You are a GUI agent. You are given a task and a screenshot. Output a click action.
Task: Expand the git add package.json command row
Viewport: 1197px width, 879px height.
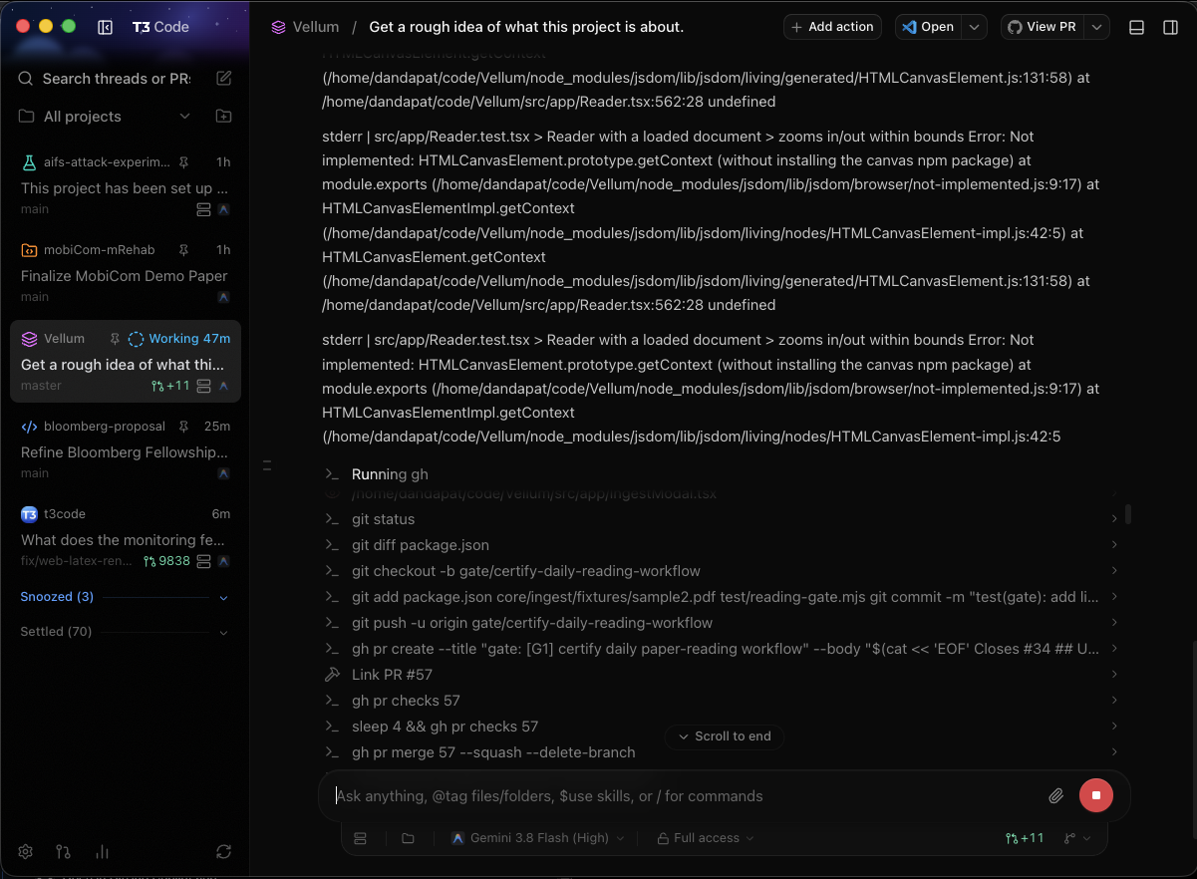coord(722,597)
